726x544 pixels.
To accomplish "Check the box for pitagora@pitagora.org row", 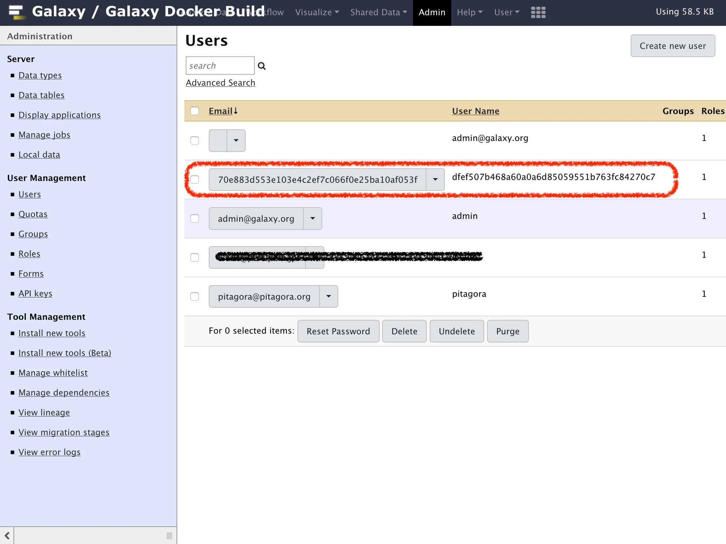I will (x=195, y=296).
